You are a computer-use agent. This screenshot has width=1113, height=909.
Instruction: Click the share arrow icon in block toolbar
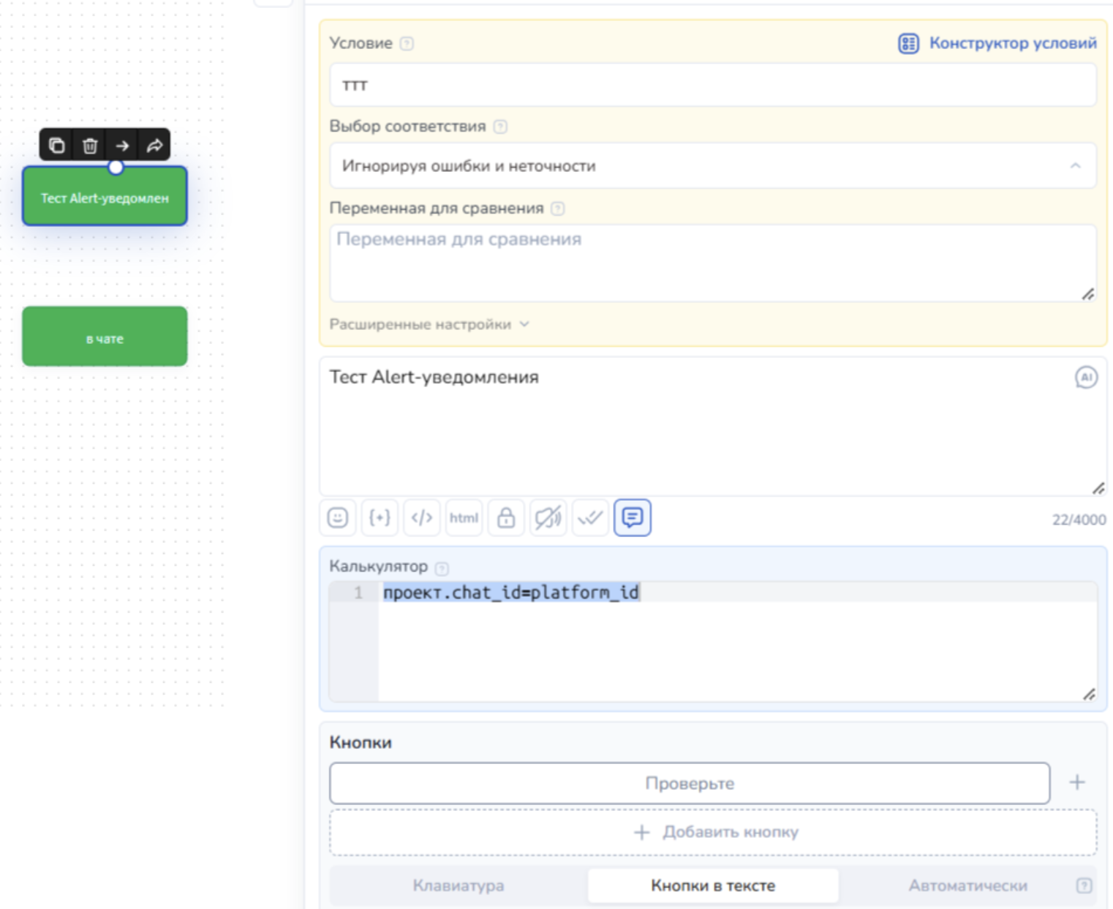(x=154, y=146)
